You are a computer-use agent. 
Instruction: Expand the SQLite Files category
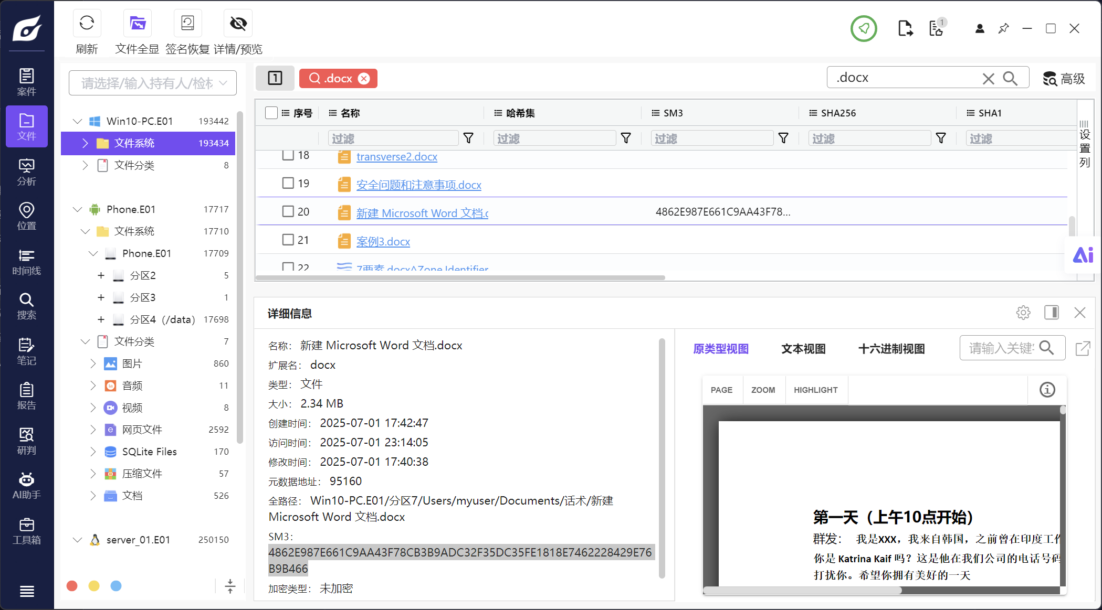(x=93, y=452)
